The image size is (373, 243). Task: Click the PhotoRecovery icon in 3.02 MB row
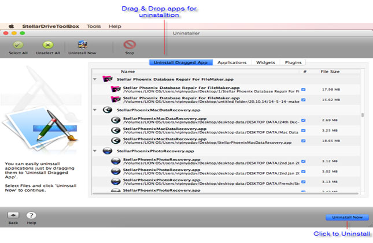[116, 171]
